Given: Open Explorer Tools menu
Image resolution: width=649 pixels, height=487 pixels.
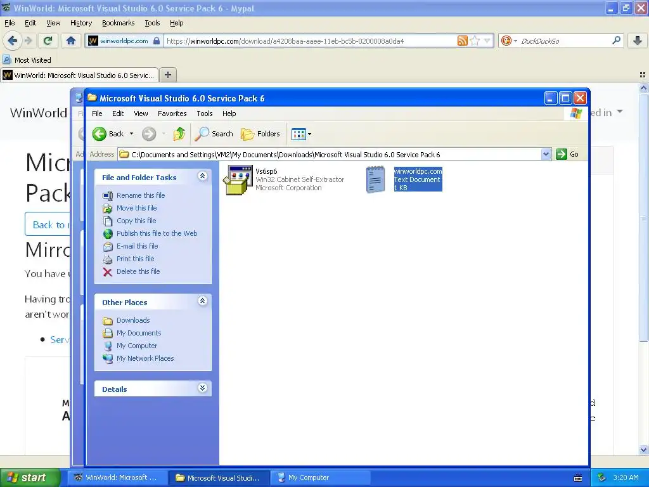Looking at the screenshot, I should click(205, 114).
